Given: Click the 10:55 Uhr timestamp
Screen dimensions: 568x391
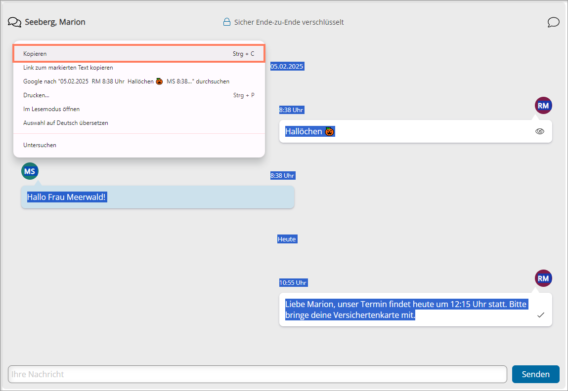Looking at the screenshot, I should tap(293, 282).
